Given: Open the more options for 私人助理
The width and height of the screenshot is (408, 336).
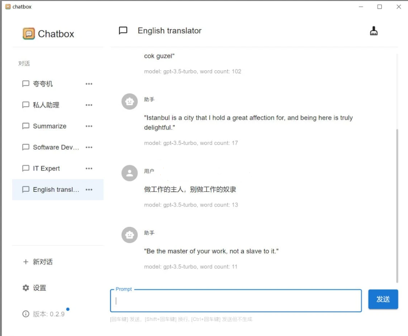Looking at the screenshot, I should pyautogui.click(x=89, y=105).
